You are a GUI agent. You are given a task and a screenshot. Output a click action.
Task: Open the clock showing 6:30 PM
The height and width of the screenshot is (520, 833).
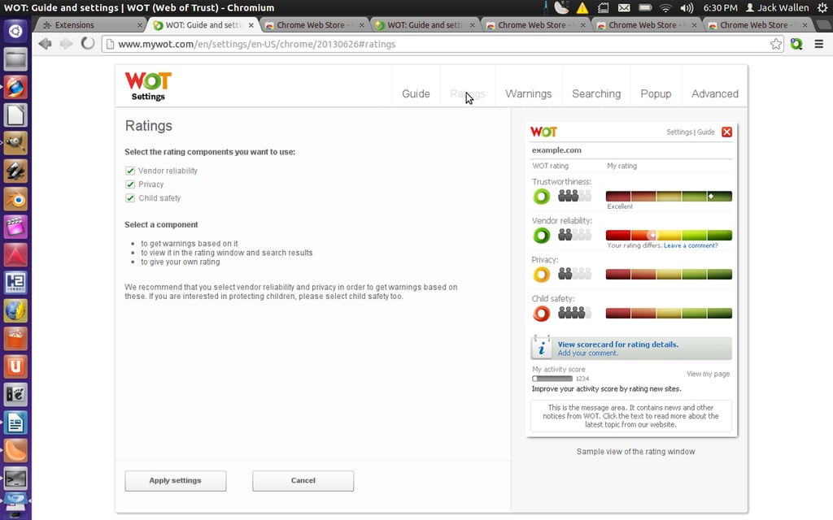pyautogui.click(x=720, y=8)
